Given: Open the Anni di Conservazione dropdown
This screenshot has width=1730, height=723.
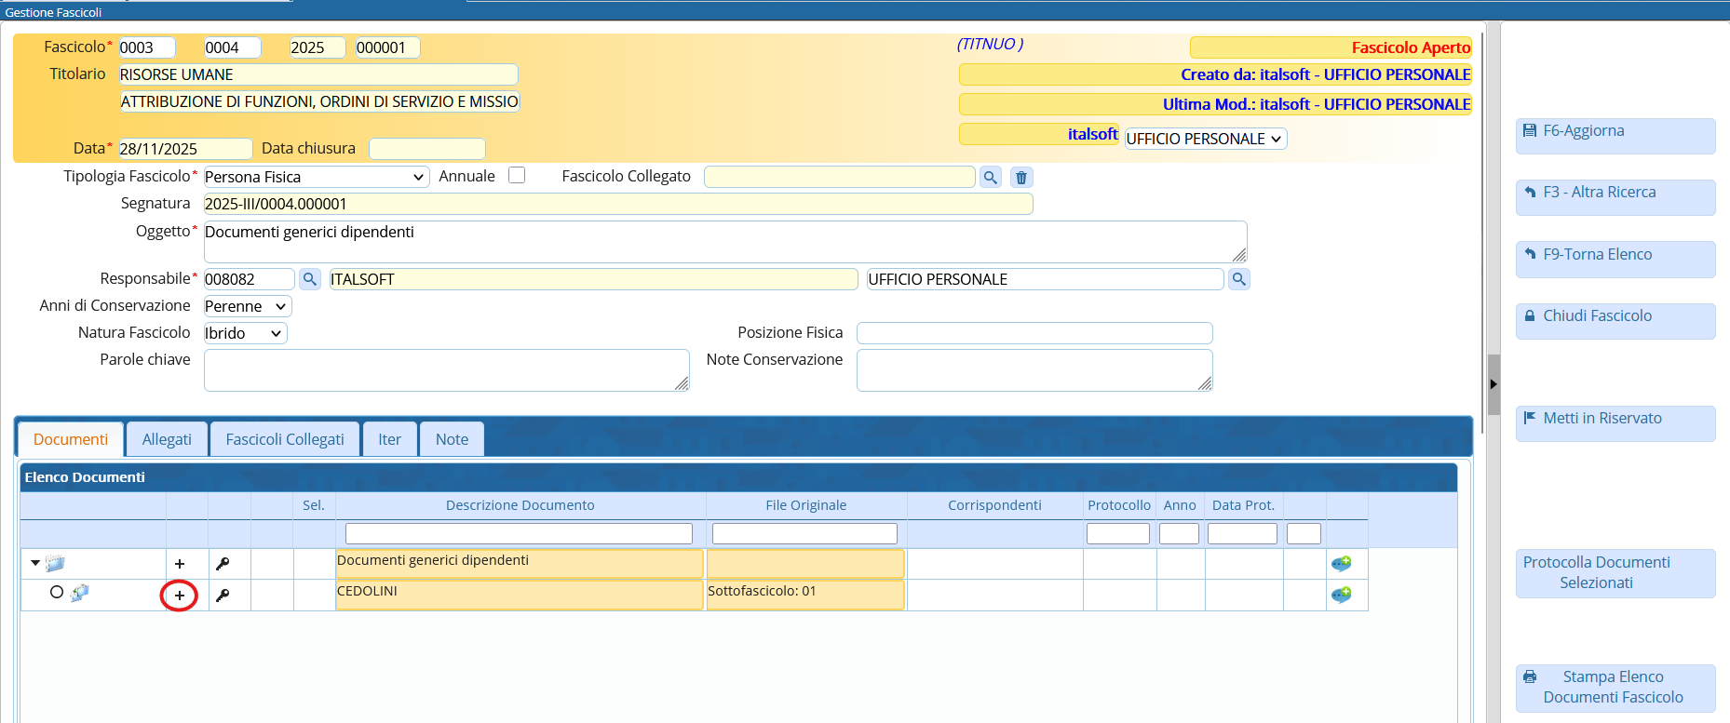Looking at the screenshot, I should pyautogui.click(x=247, y=306).
